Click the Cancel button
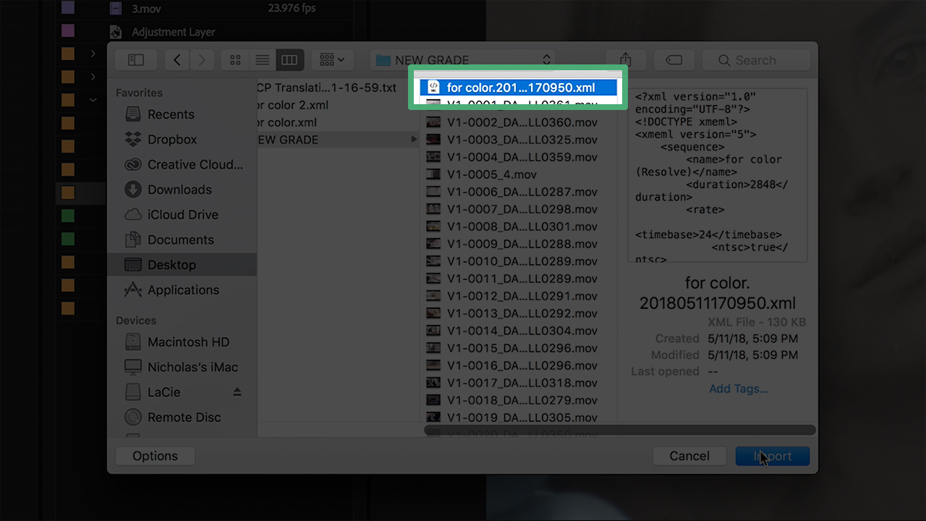926x521 pixels. pos(689,456)
